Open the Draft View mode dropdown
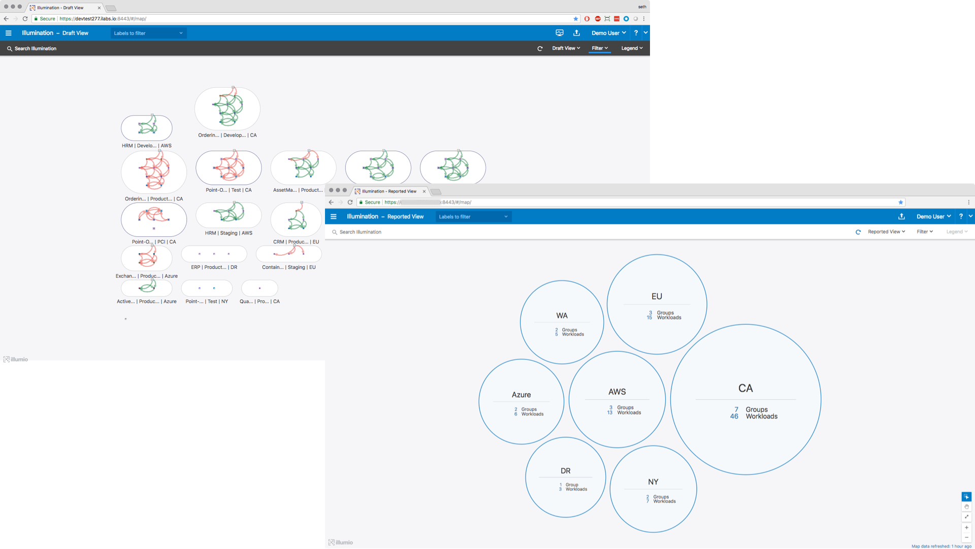975x549 pixels. tap(566, 48)
